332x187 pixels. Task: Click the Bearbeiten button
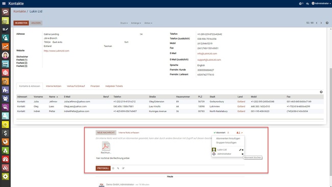pos(21,23)
